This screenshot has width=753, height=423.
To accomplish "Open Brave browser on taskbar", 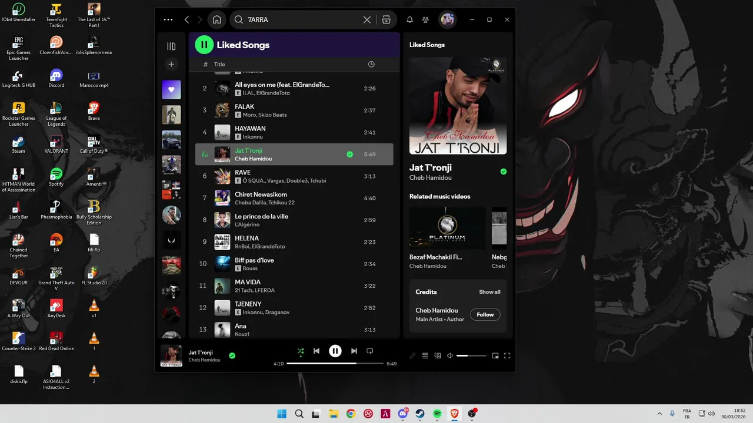I will 455,414.
